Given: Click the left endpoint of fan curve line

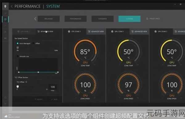Looking at the screenshot, I should [x=19, y=72].
